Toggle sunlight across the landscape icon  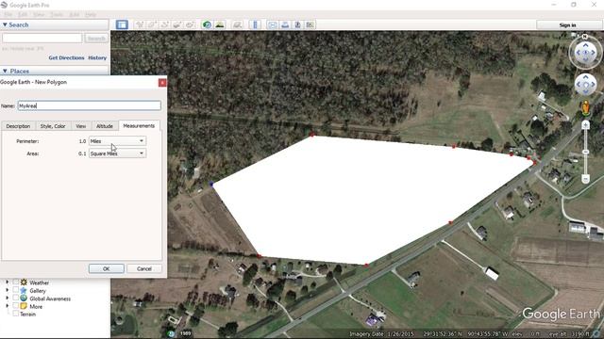(220, 25)
